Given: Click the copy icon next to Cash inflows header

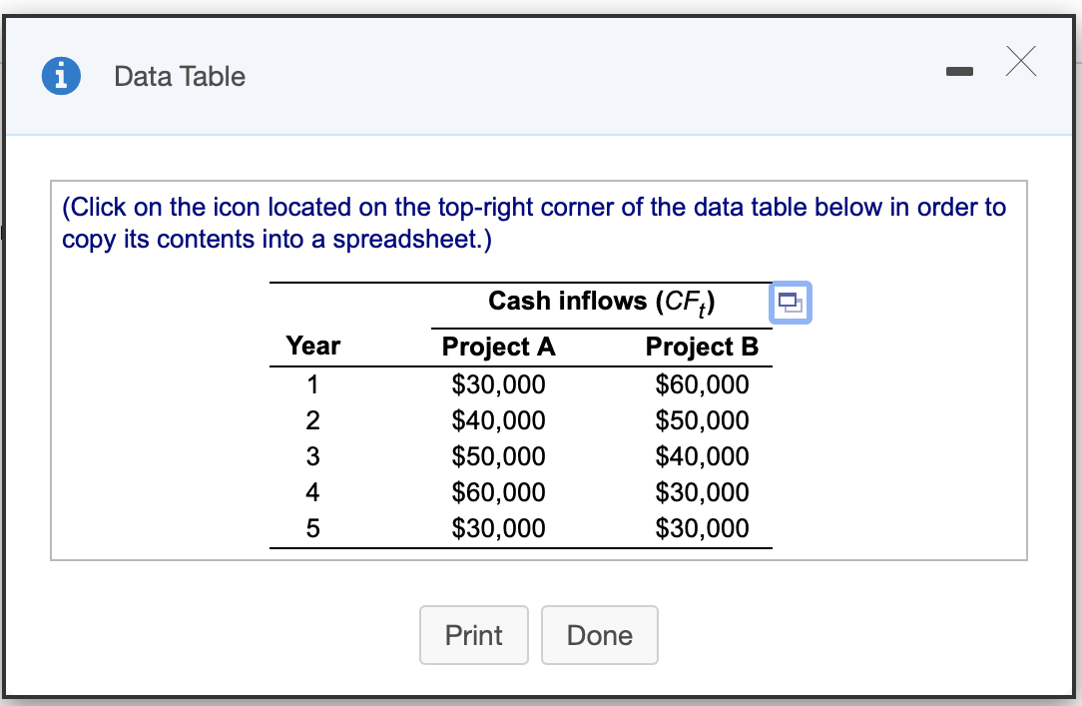Looking at the screenshot, I should (x=791, y=303).
